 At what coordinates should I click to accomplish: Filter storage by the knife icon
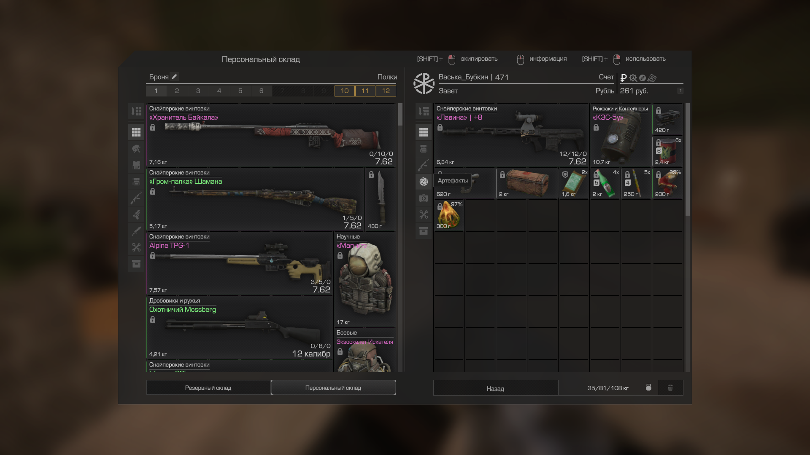(136, 231)
